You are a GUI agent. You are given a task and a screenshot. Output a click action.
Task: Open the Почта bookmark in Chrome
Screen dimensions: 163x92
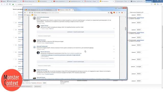tap(34, 15)
